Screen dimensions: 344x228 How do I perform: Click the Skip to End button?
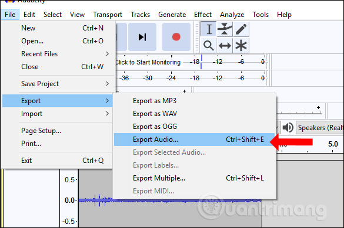[x=142, y=37]
